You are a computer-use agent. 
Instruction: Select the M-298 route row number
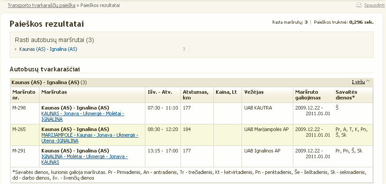[x=19, y=108]
